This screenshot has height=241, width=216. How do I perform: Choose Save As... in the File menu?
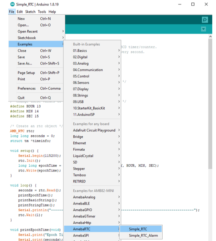(36, 63)
